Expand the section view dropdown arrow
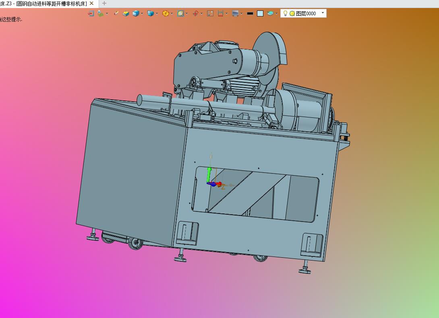 click(x=226, y=14)
